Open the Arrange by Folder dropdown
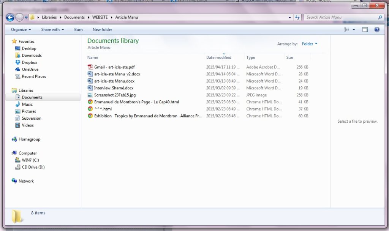This screenshot has height=231, width=389. pos(310,44)
